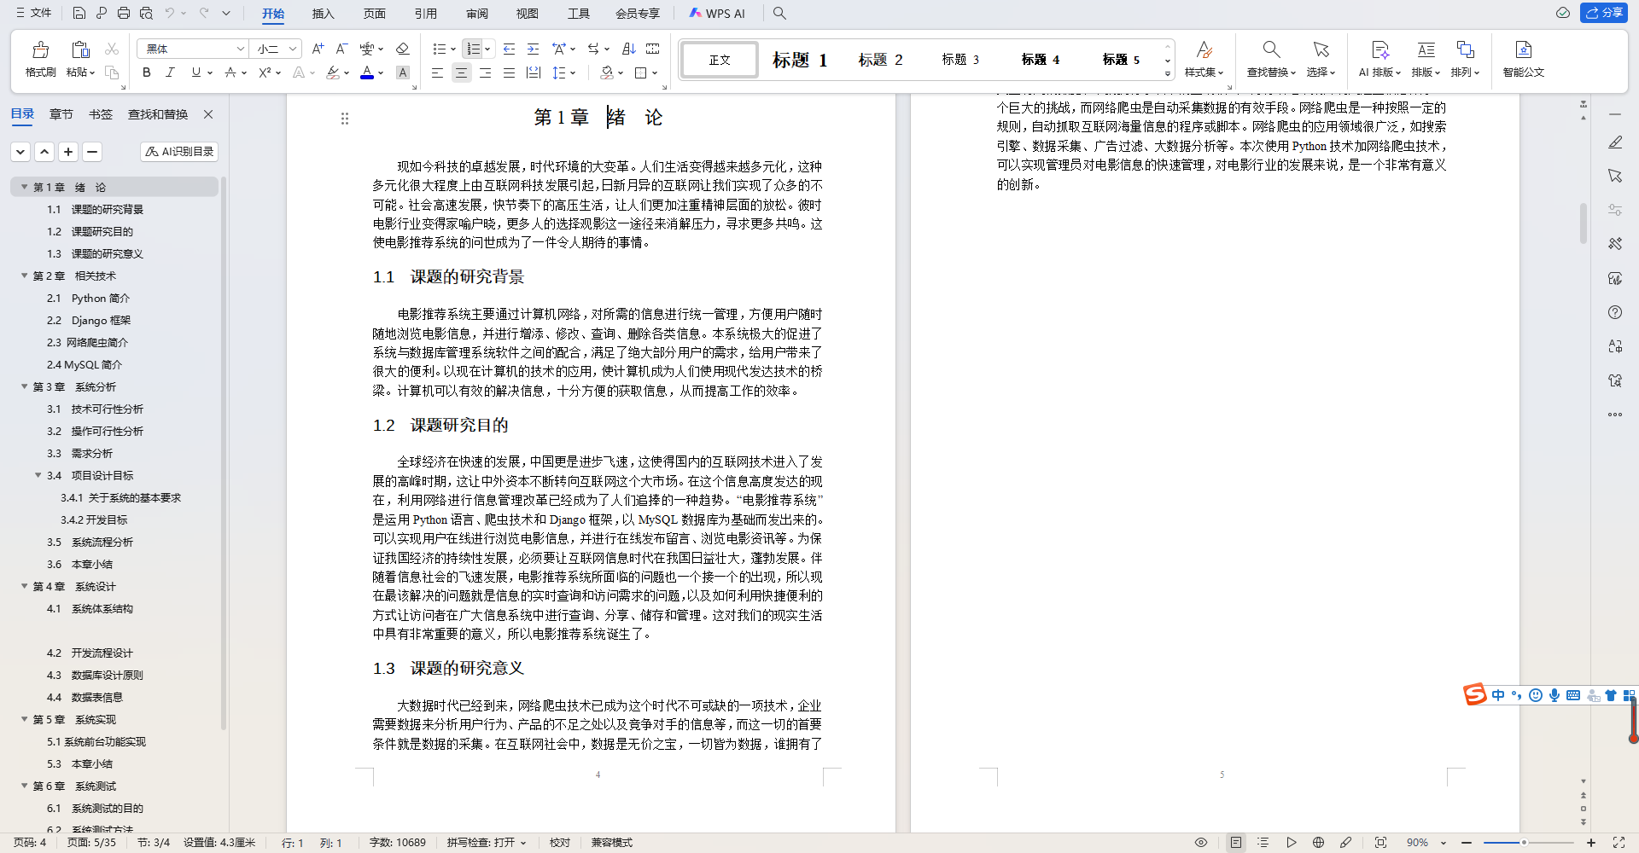Align the paragraph to the left
The image size is (1639, 853).
coord(437,73)
